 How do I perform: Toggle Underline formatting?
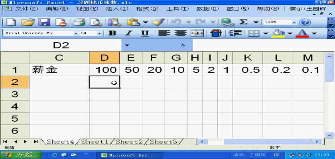click(145, 33)
